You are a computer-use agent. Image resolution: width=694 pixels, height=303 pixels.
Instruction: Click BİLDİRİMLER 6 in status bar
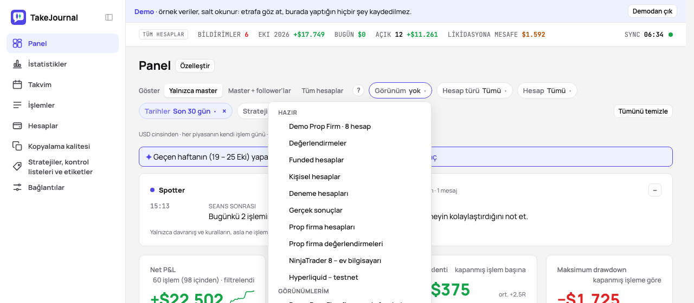pyautogui.click(x=223, y=34)
